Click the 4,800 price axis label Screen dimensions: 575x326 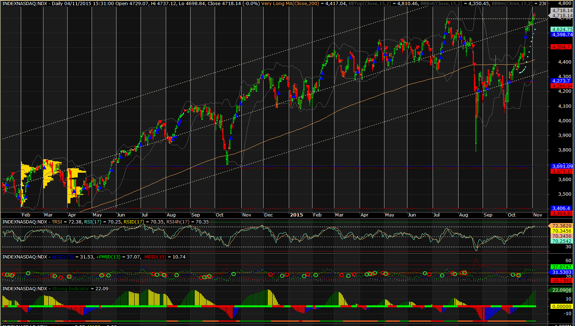coord(565,3)
